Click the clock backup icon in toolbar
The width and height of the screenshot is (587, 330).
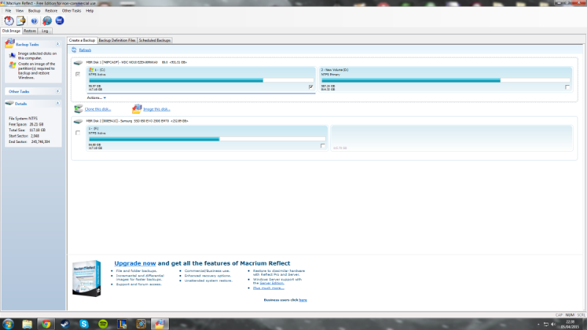pyautogui.click(x=8, y=21)
